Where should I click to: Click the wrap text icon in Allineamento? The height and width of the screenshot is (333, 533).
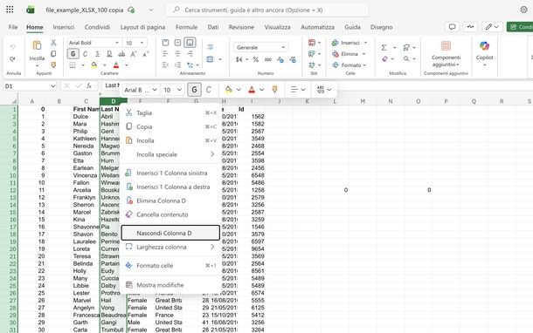point(210,47)
